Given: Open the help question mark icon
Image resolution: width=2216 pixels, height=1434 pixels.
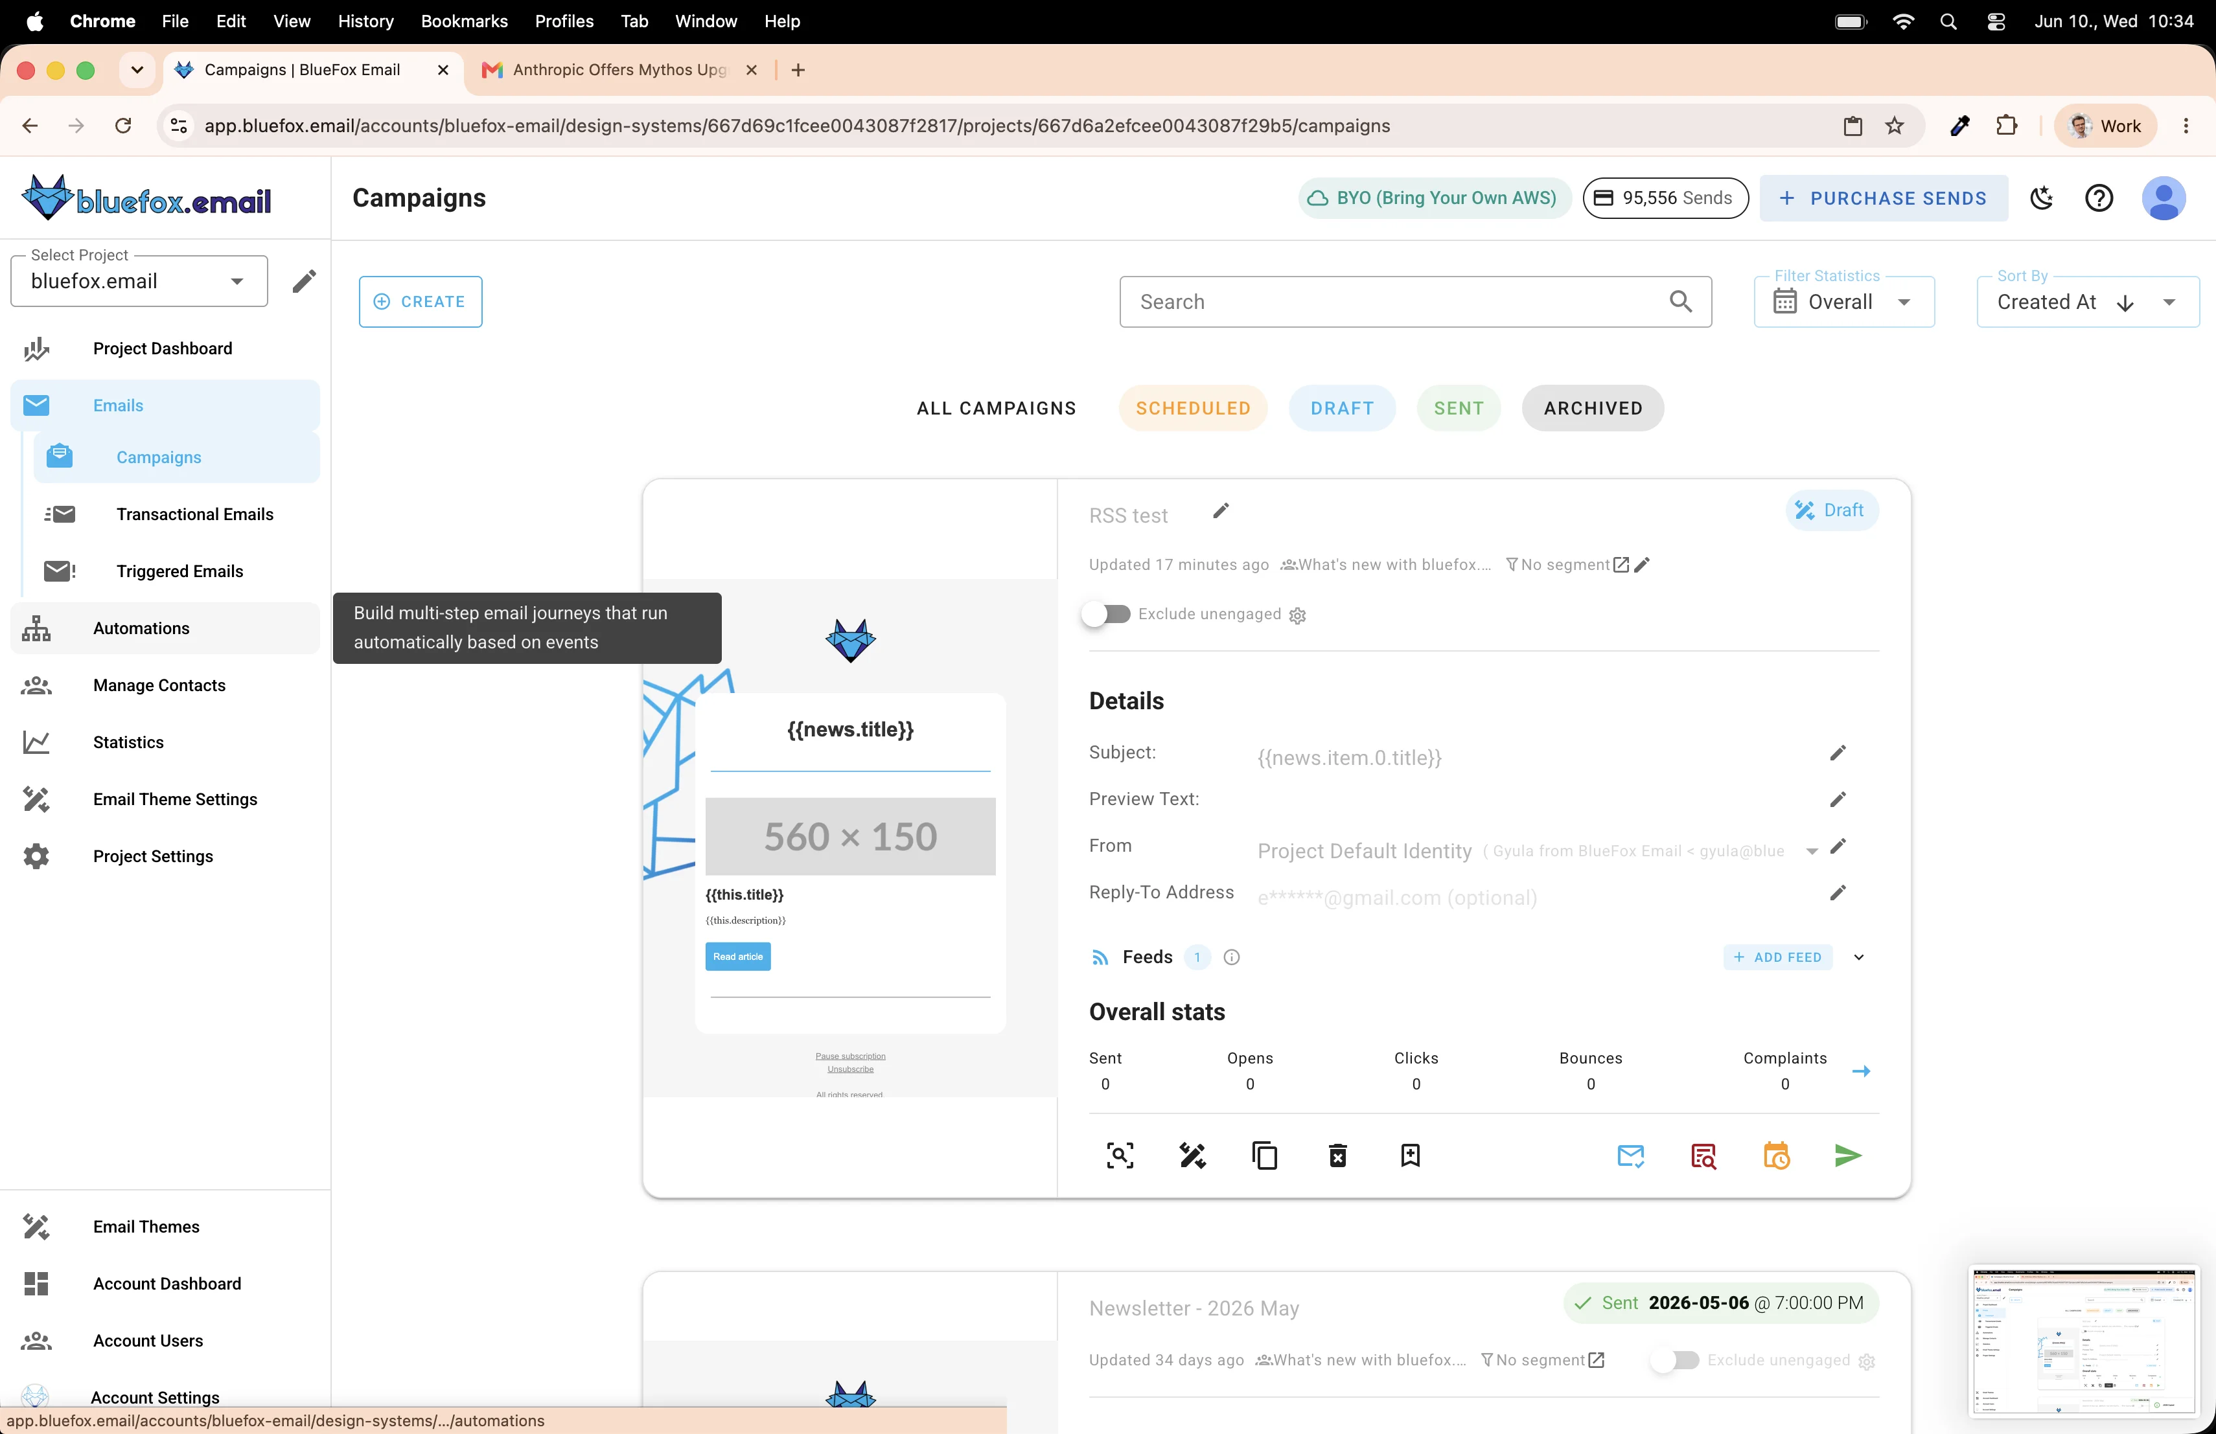Looking at the screenshot, I should (x=2099, y=198).
